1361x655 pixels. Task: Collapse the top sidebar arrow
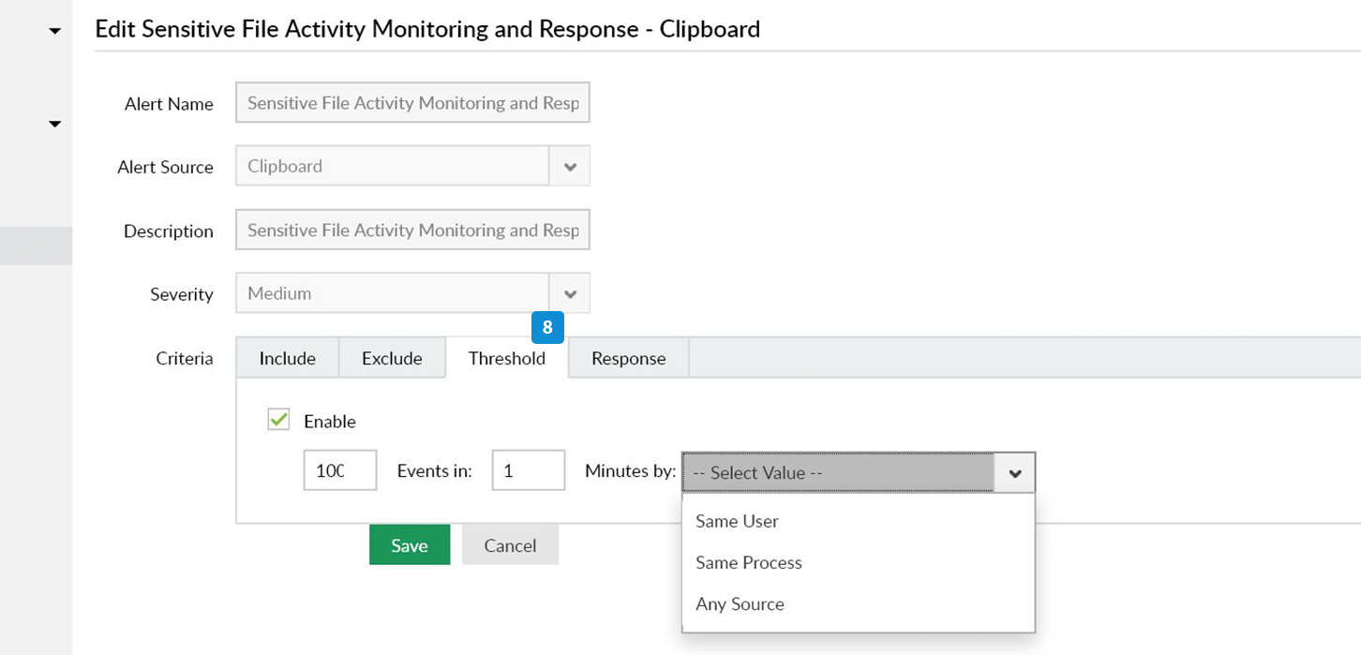click(55, 32)
